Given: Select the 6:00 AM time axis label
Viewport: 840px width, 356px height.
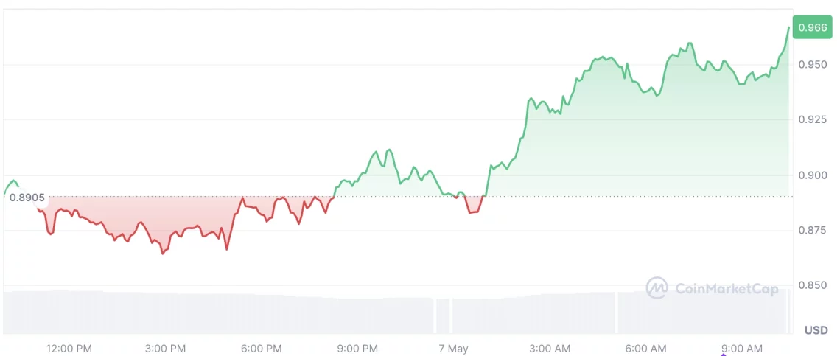Looking at the screenshot, I should (645, 348).
